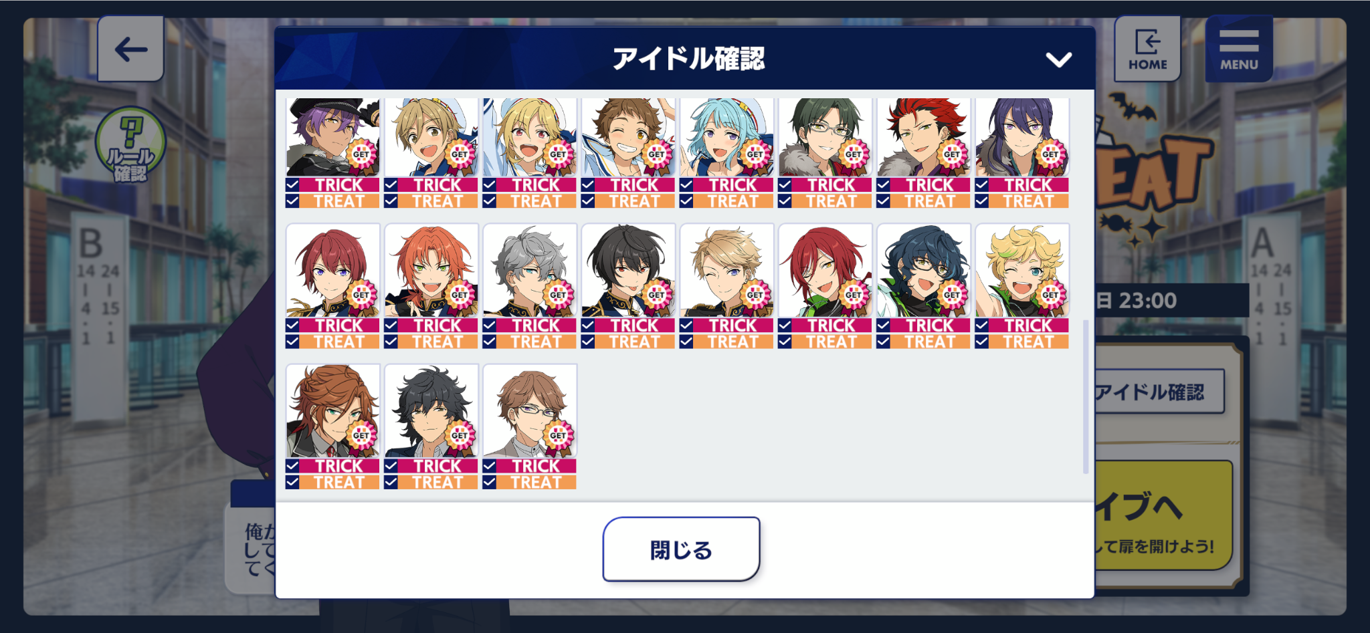Open the HOME screen icon
1370x633 pixels.
tap(1147, 49)
